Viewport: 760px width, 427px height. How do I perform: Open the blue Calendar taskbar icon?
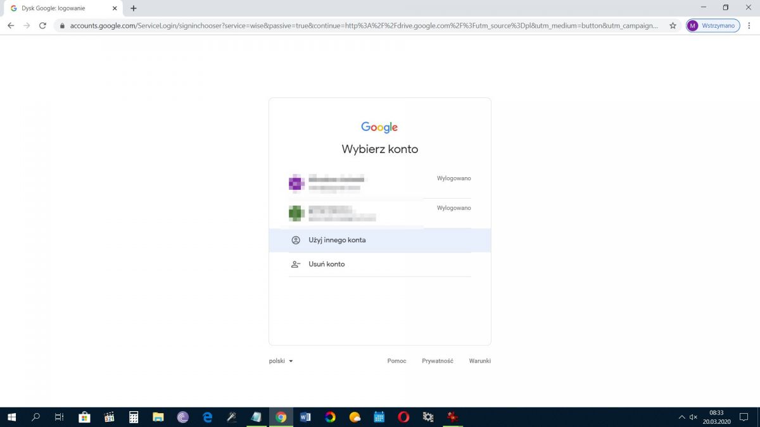(x=379, y=417)
